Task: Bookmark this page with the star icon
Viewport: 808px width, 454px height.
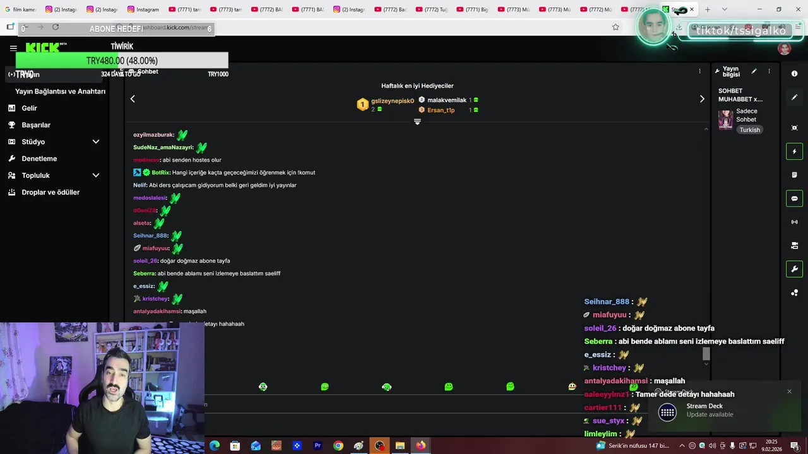Action: [615, 27]
